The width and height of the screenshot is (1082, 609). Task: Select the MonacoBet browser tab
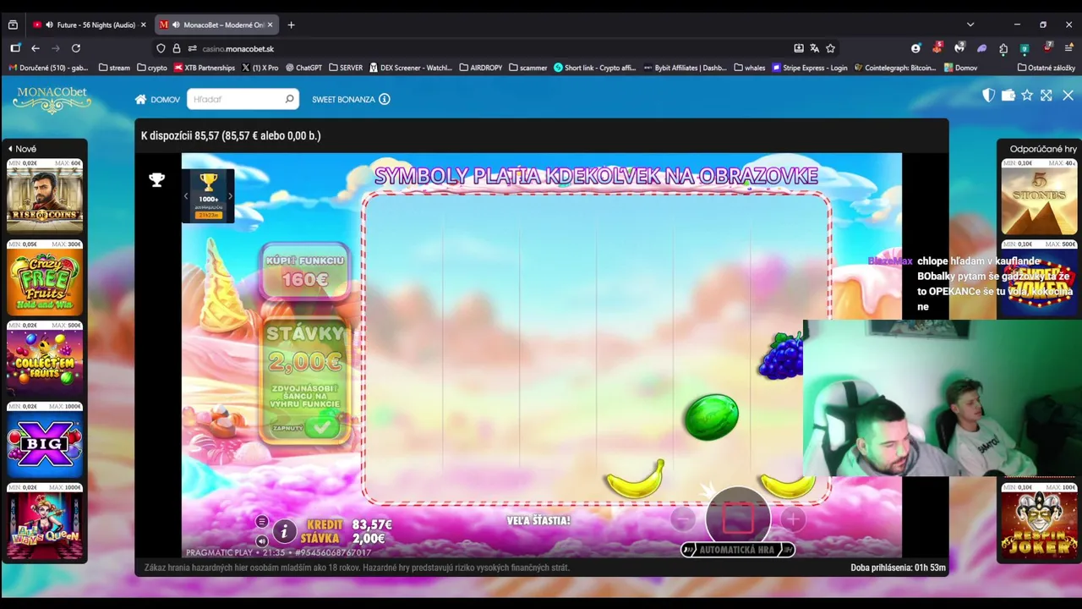(x=216, y=25)
